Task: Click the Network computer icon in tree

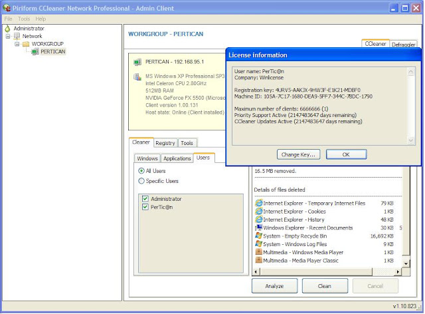Action: point(17,36)
